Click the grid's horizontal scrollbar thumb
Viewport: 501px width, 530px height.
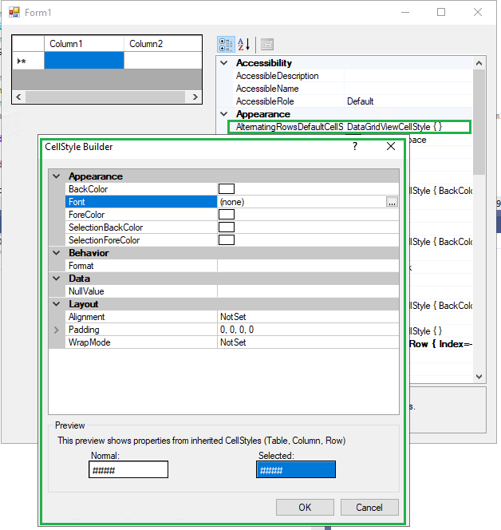click(x=105, y=97)
